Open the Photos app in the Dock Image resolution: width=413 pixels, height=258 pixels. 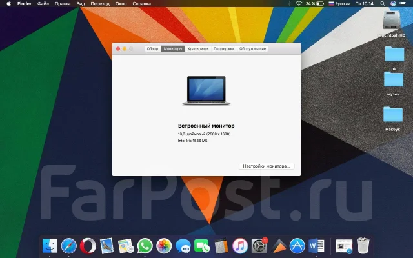click(164, 246)
